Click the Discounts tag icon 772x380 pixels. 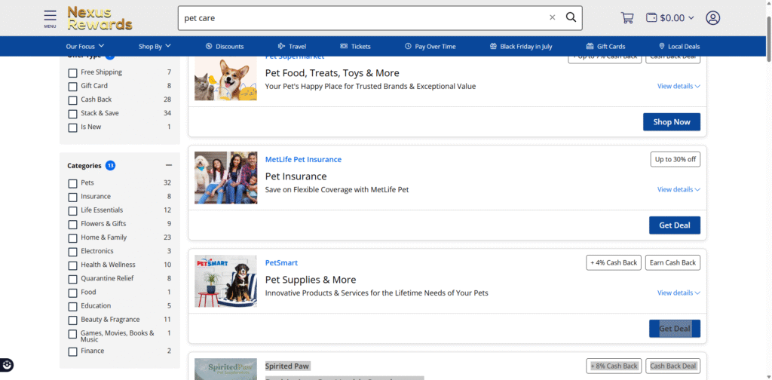click(209, 46)
